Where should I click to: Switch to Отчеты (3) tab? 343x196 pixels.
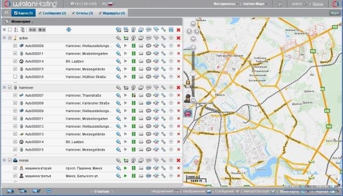pyautogui.click(x=83, y=13)
